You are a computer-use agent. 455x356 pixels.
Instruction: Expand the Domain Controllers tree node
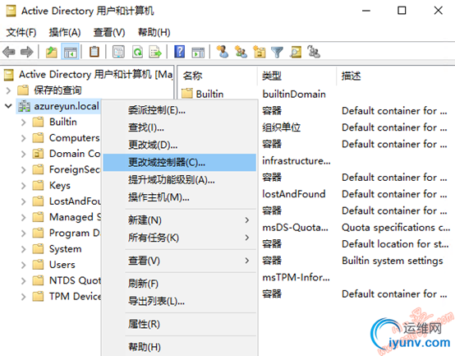[24, 154]
